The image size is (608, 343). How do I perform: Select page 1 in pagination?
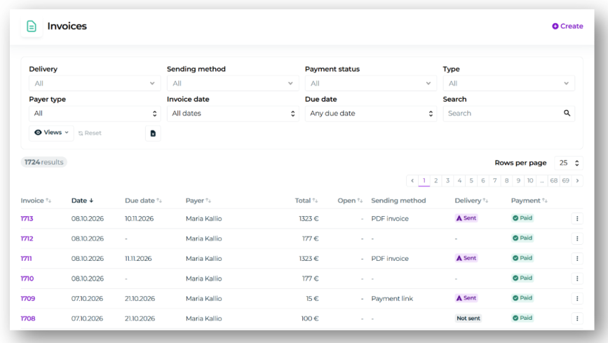click(x=424, y=180)
